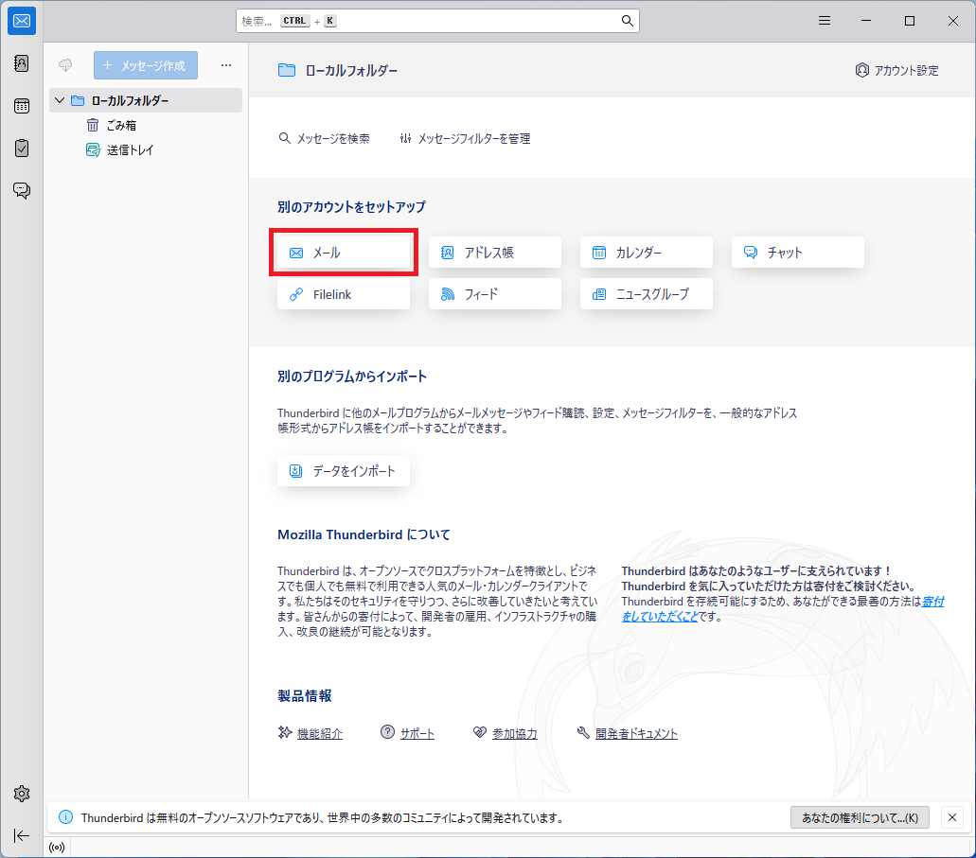
Task: Click the info icon in notification bar
Action: [65, 817]
